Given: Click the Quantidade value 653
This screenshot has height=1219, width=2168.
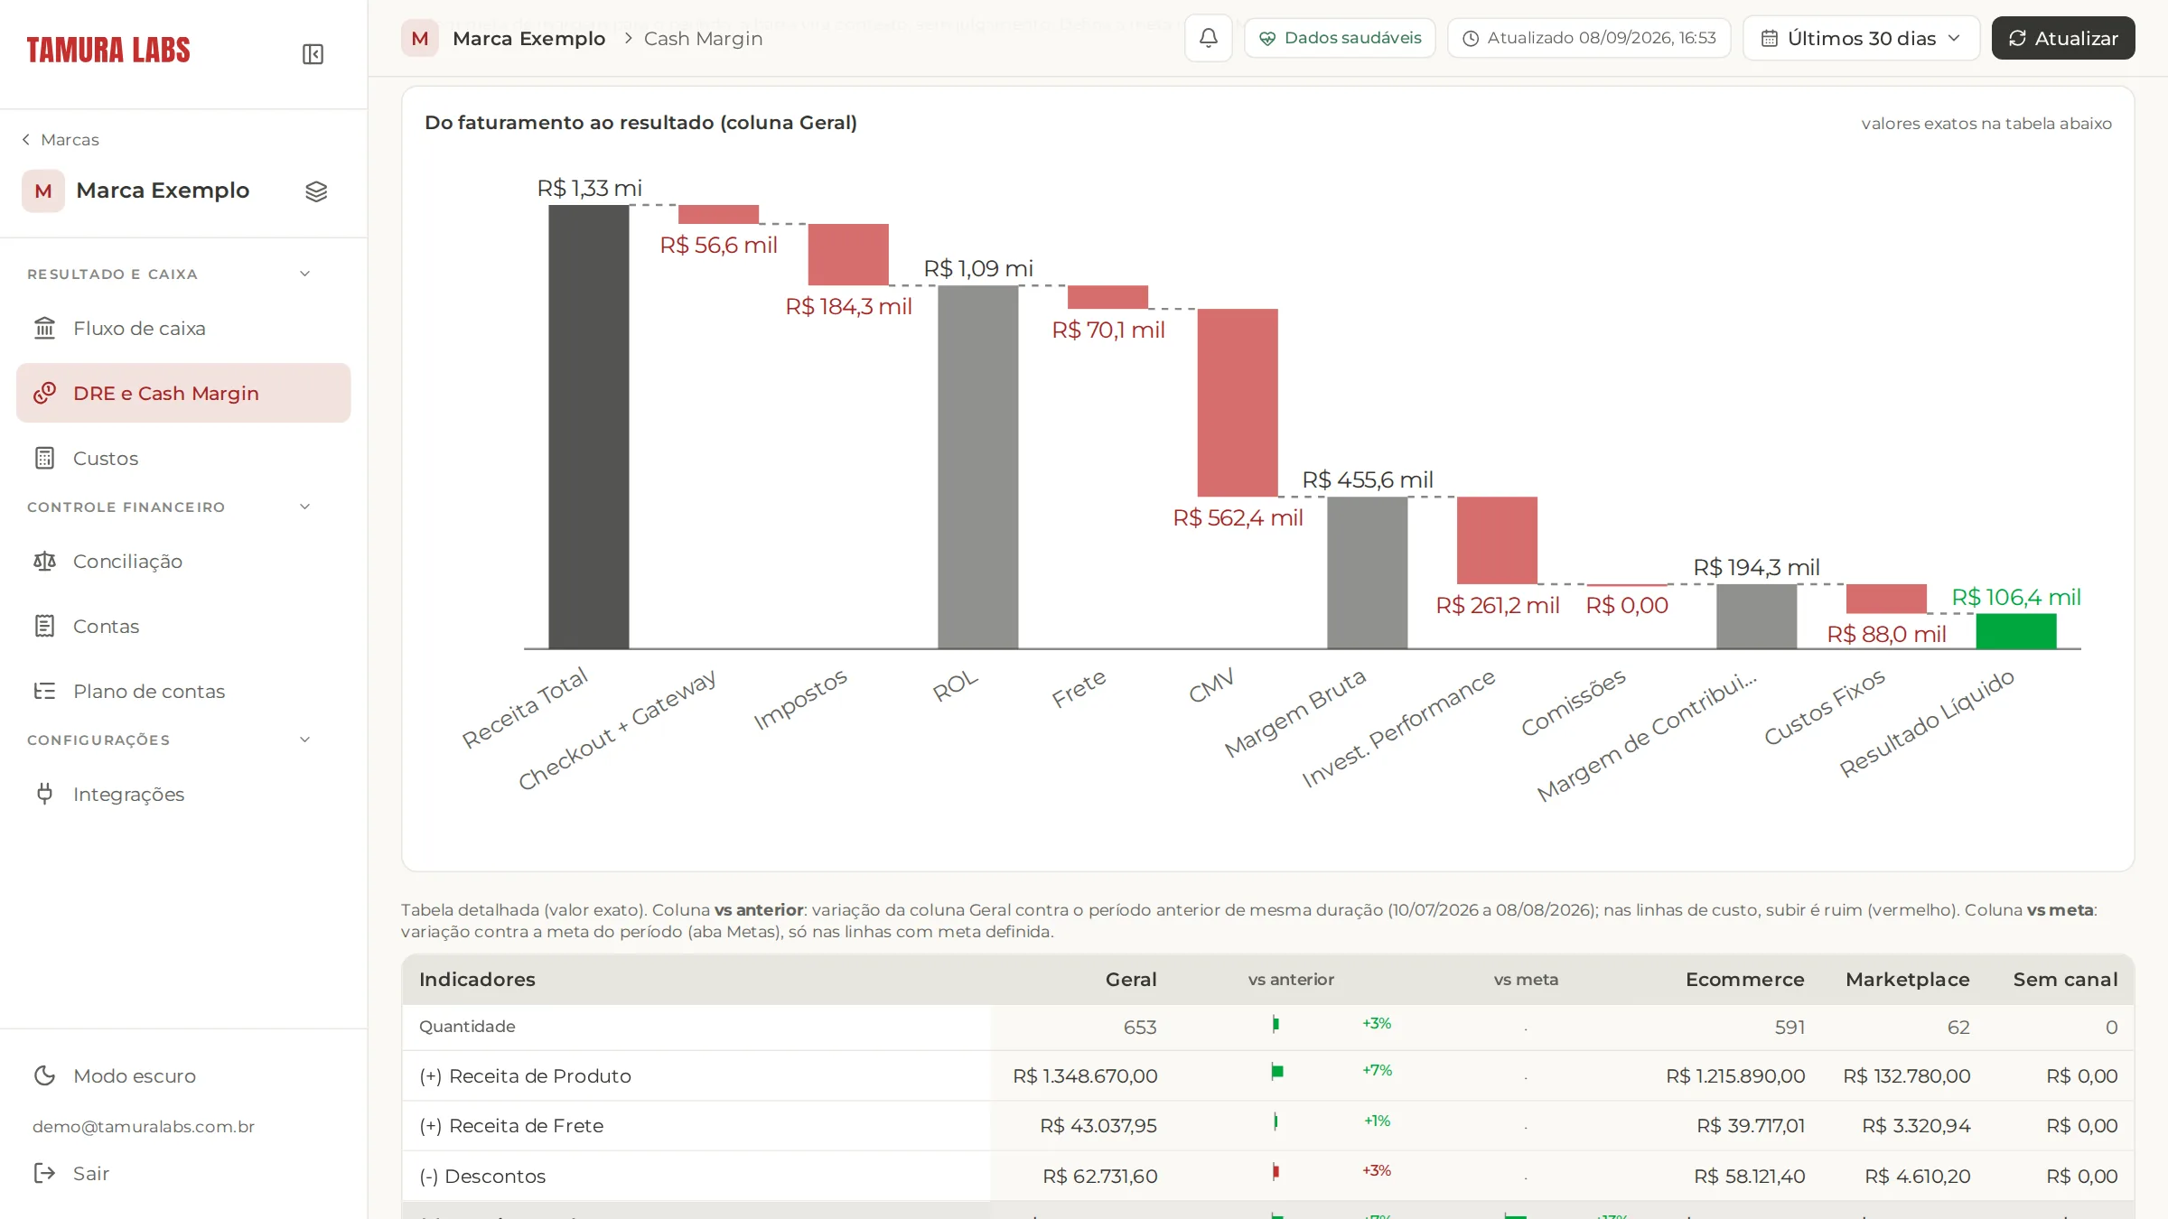Looking at the screenshot, I should [1140, 1027].
